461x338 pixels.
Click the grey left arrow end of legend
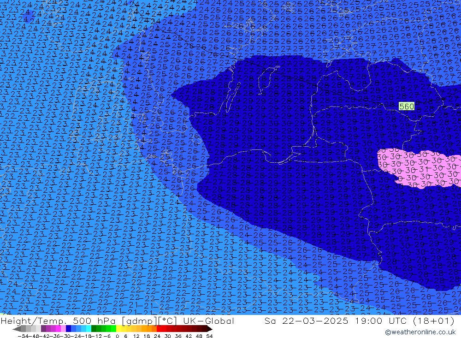pos(17,329)
